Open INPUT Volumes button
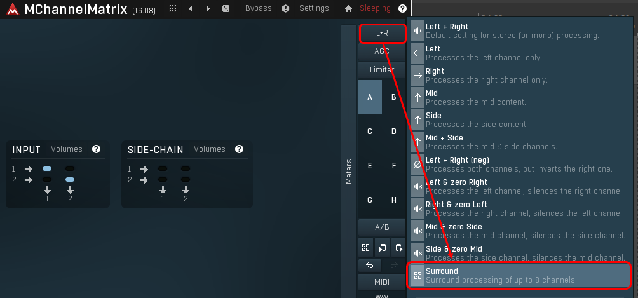The image size is (638, 298). point(67,149)
